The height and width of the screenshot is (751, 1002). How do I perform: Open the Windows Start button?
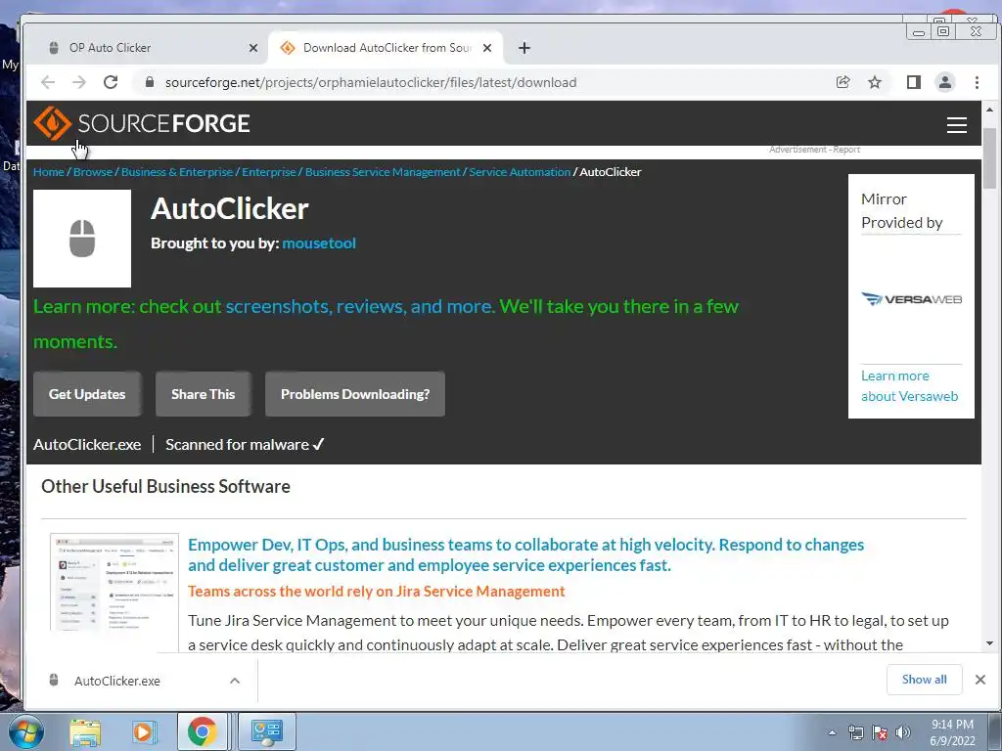[25, 731]
